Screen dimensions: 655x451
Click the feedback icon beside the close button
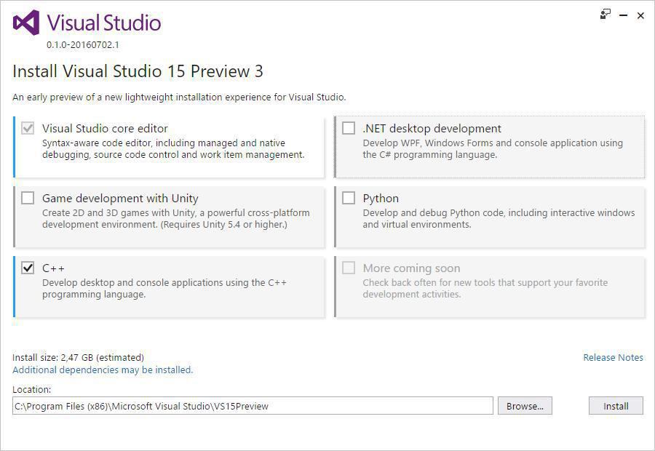tap(606, 15)
